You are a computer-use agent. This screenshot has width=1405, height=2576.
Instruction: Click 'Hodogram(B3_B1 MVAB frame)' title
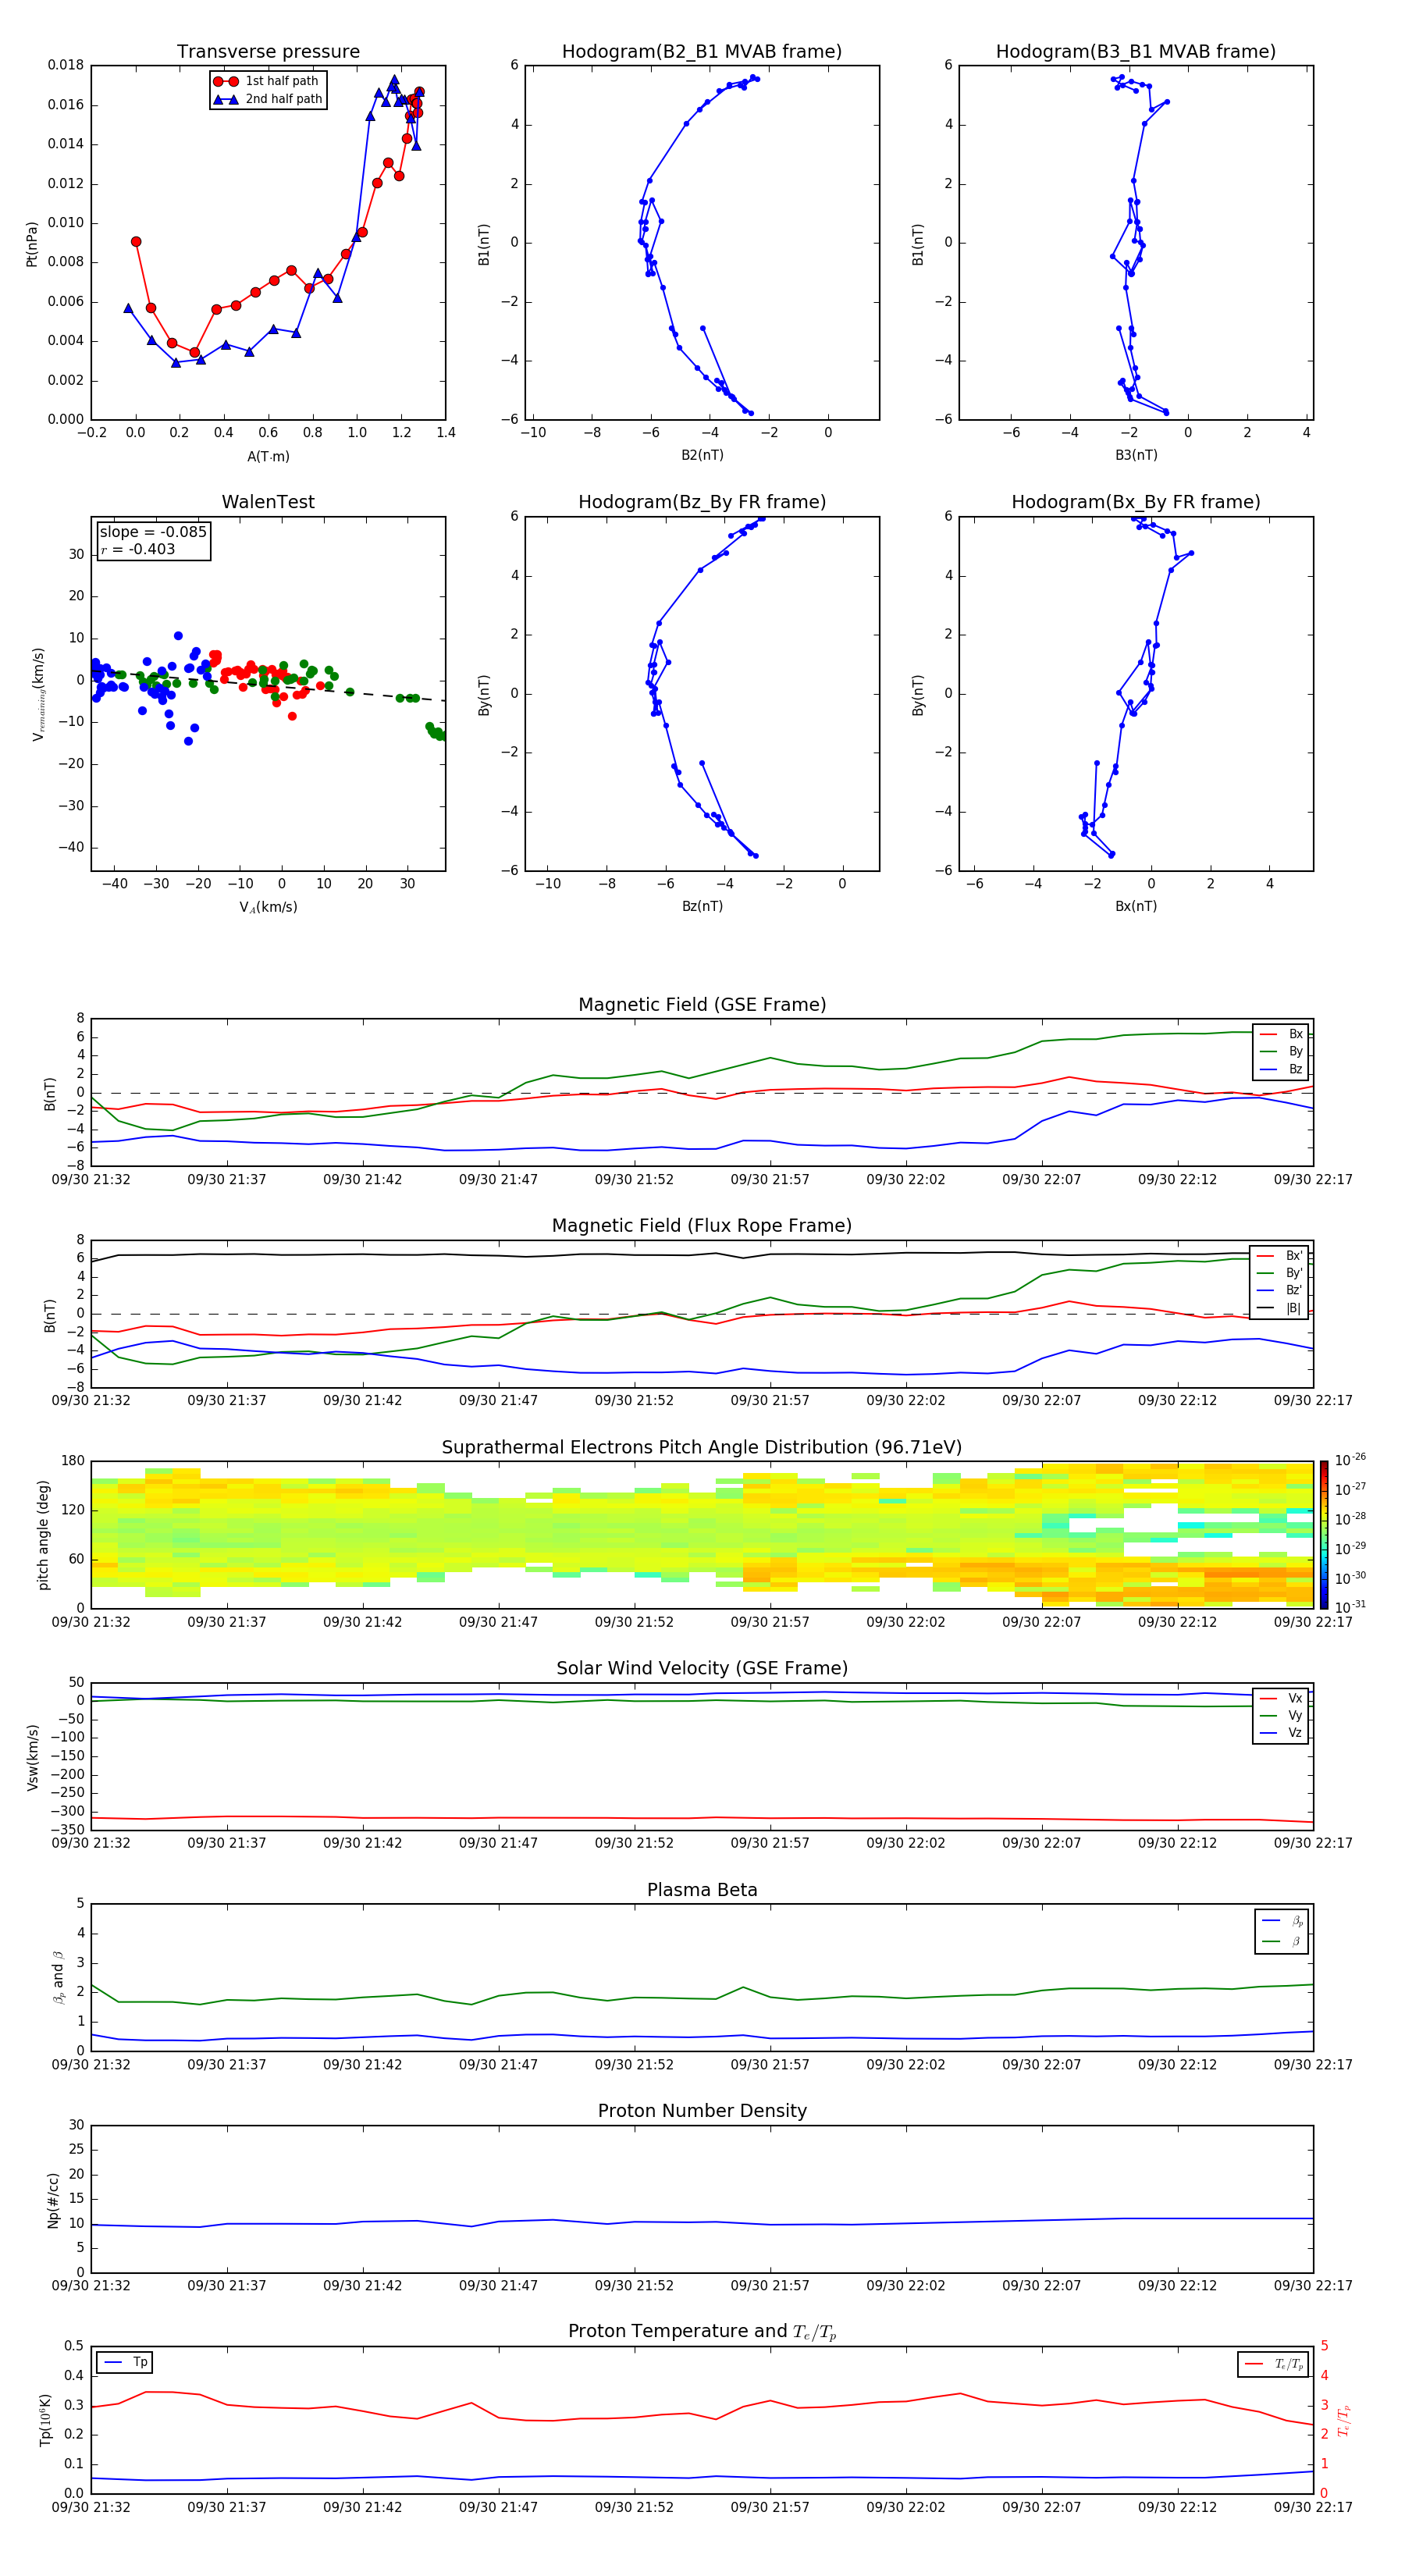click(1136, 52)
